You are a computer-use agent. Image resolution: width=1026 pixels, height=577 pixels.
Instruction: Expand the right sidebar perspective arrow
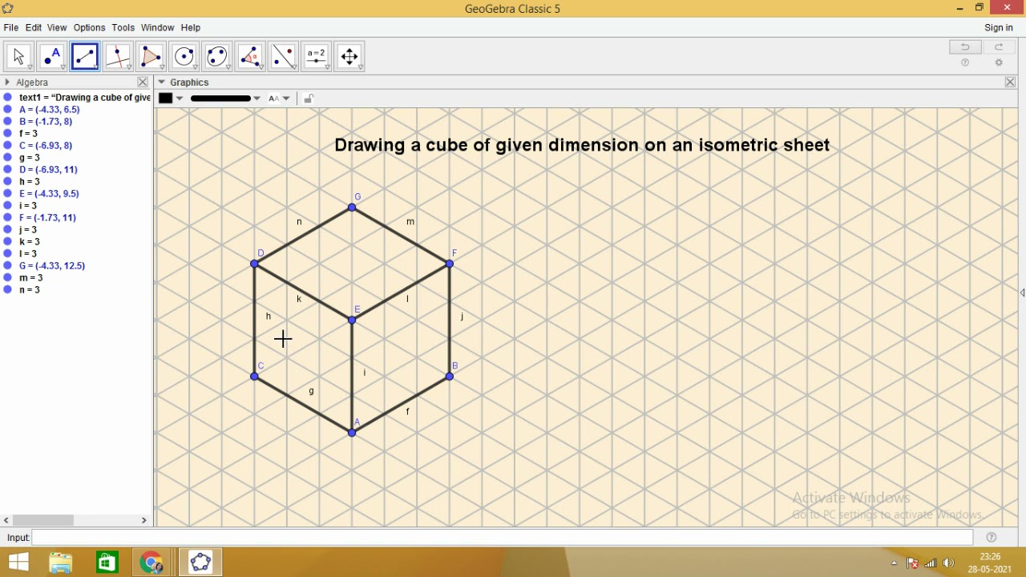(1022, 293)
